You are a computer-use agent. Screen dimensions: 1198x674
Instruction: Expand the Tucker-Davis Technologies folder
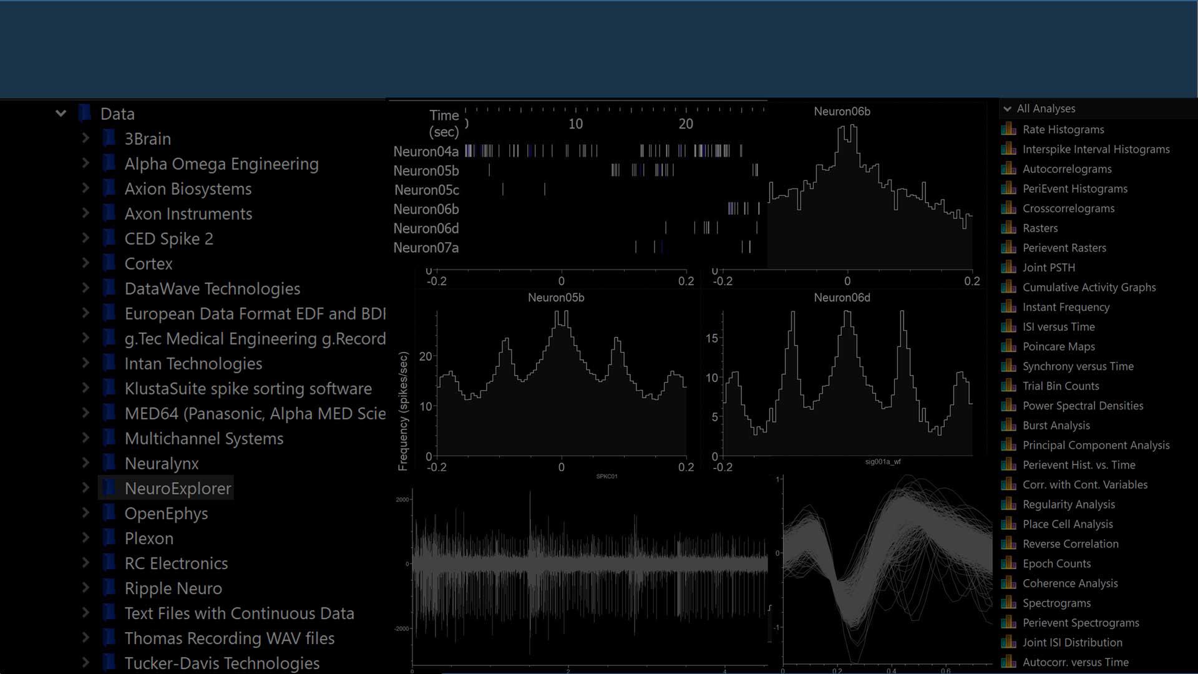pos(85,663)
